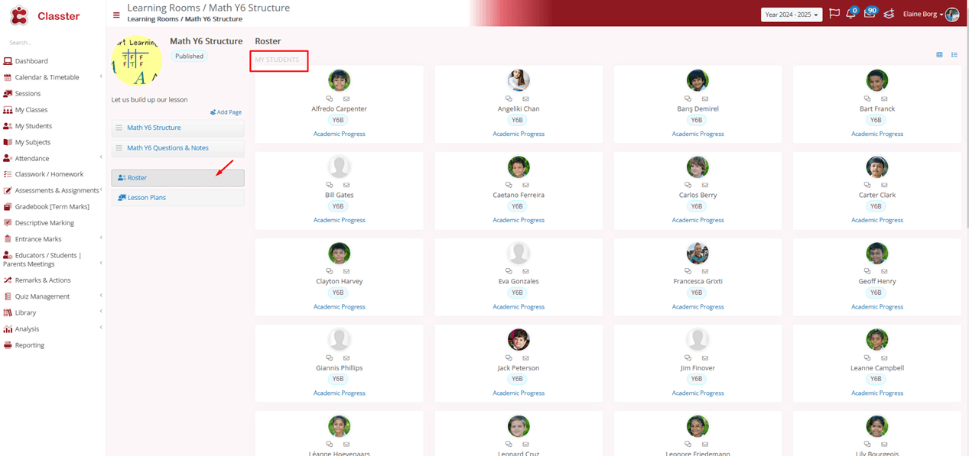Viewport: 969px width, 456px height.
Task: Click Jack Peterson's profile photo
Action: (x=519, y=340)
